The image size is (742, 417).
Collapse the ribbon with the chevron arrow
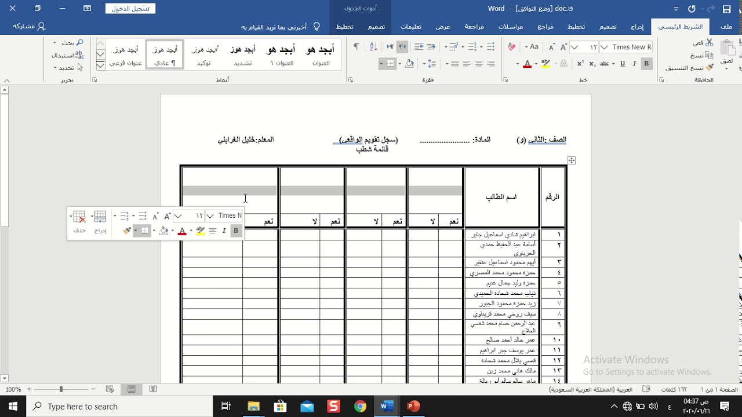[x=6, y=81]
